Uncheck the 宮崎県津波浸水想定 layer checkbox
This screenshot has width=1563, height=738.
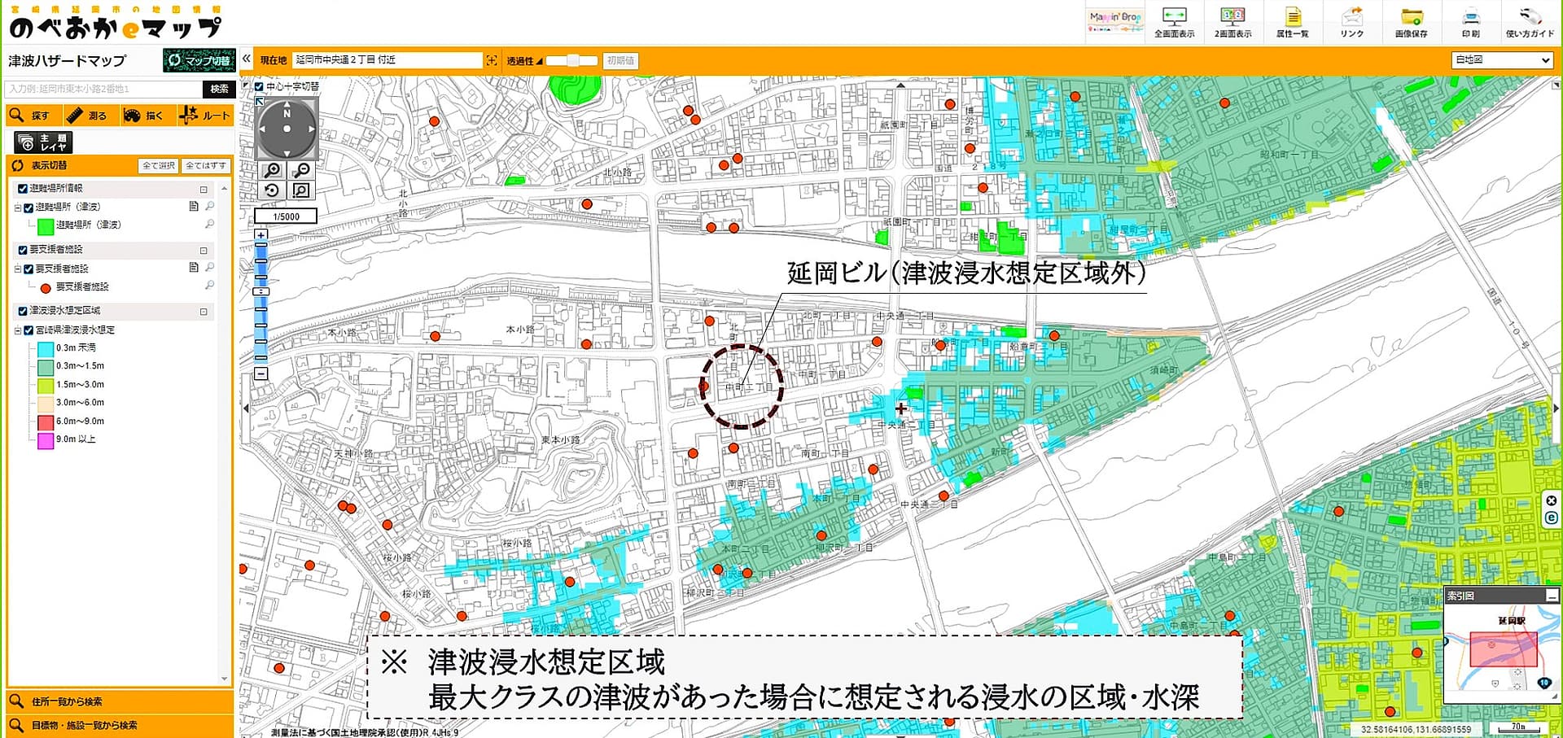tap(28, 330)
